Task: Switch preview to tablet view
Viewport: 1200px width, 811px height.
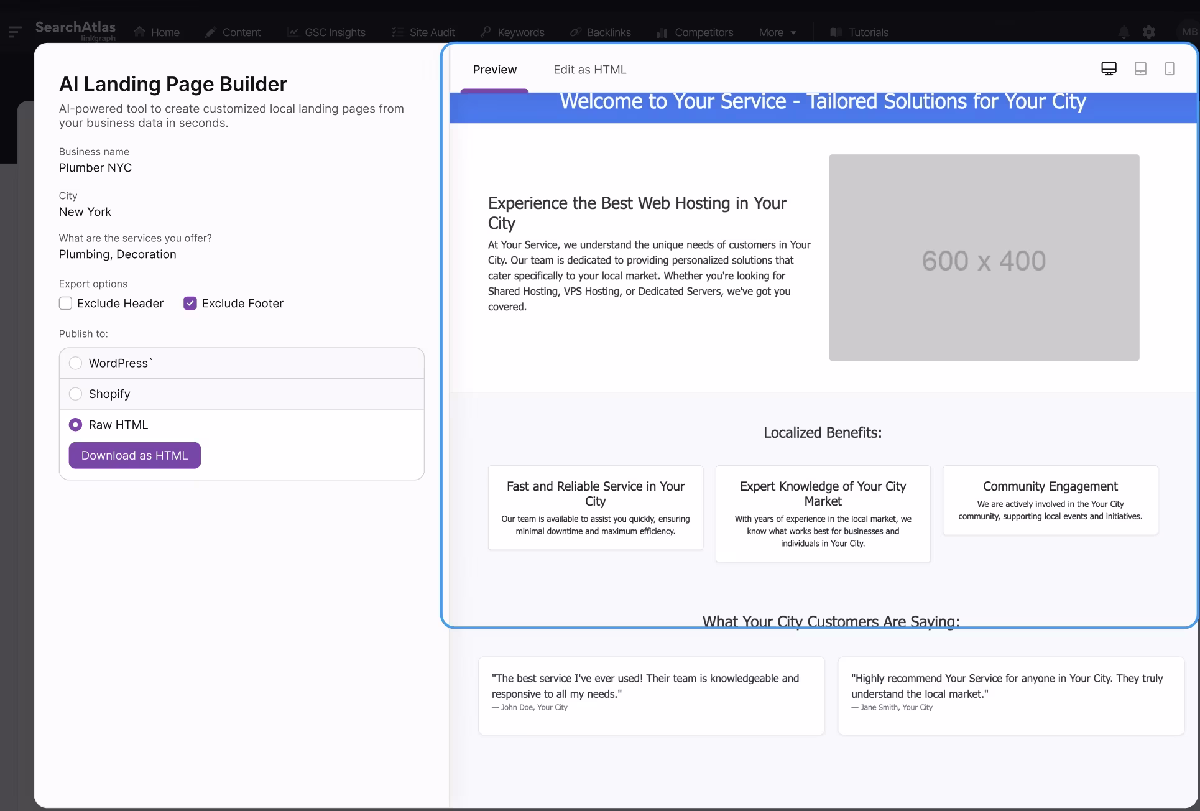Action: pos(1140,68)
